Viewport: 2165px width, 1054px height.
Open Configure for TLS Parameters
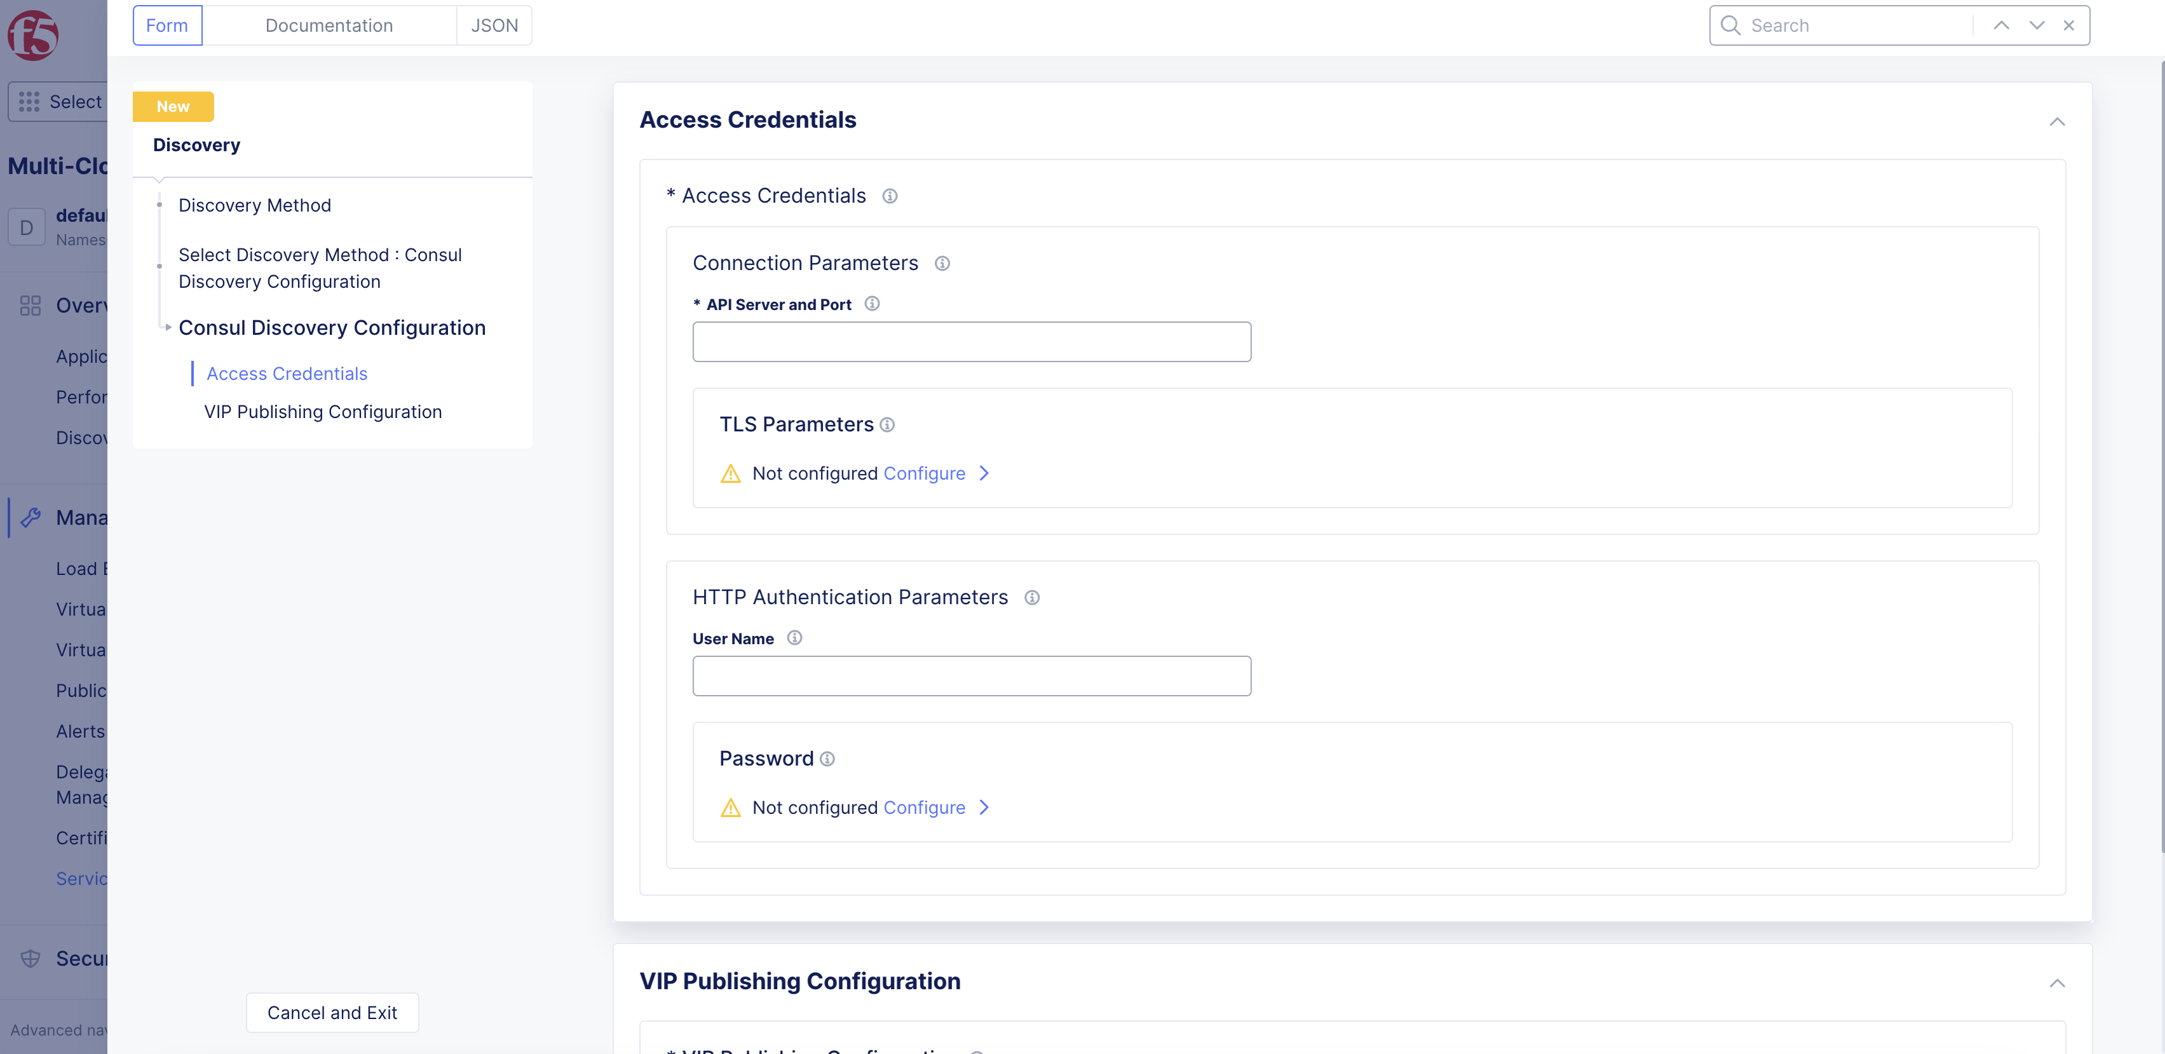925,473
